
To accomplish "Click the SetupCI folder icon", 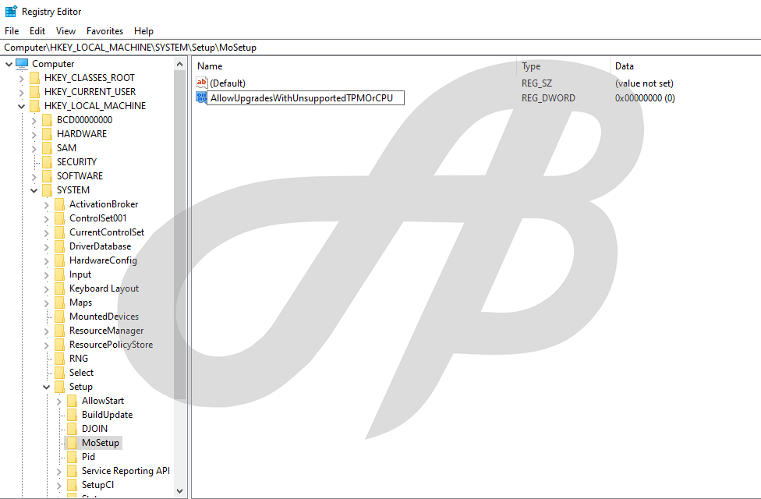I will pos(73,485).
